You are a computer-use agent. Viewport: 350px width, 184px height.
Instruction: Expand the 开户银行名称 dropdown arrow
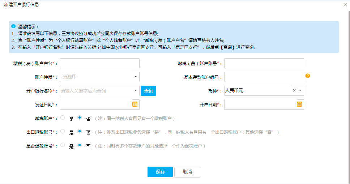point(136,90)
